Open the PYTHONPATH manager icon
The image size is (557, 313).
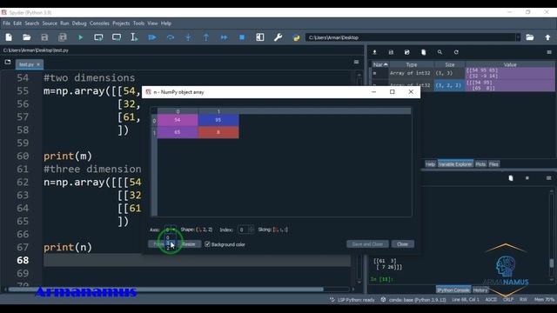[296, 37]
